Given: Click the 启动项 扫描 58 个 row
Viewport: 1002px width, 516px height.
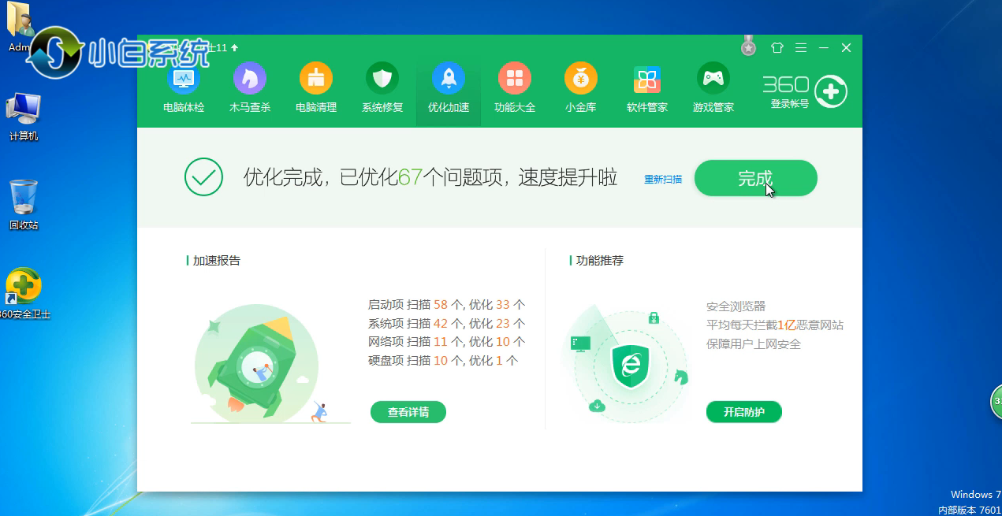Looking at the screenshot, I should (446, 304).
